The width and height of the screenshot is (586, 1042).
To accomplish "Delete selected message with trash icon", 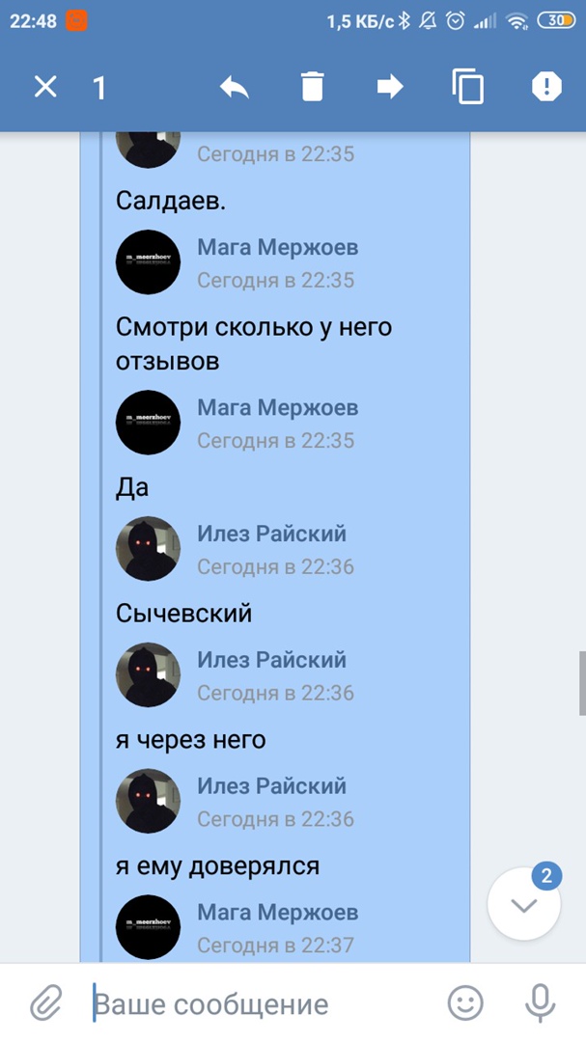I will point(312,87).
